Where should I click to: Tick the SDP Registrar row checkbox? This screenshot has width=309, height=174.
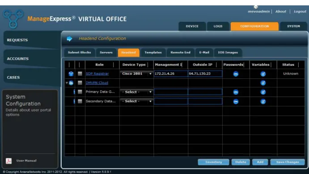click(x=80, y=74)
